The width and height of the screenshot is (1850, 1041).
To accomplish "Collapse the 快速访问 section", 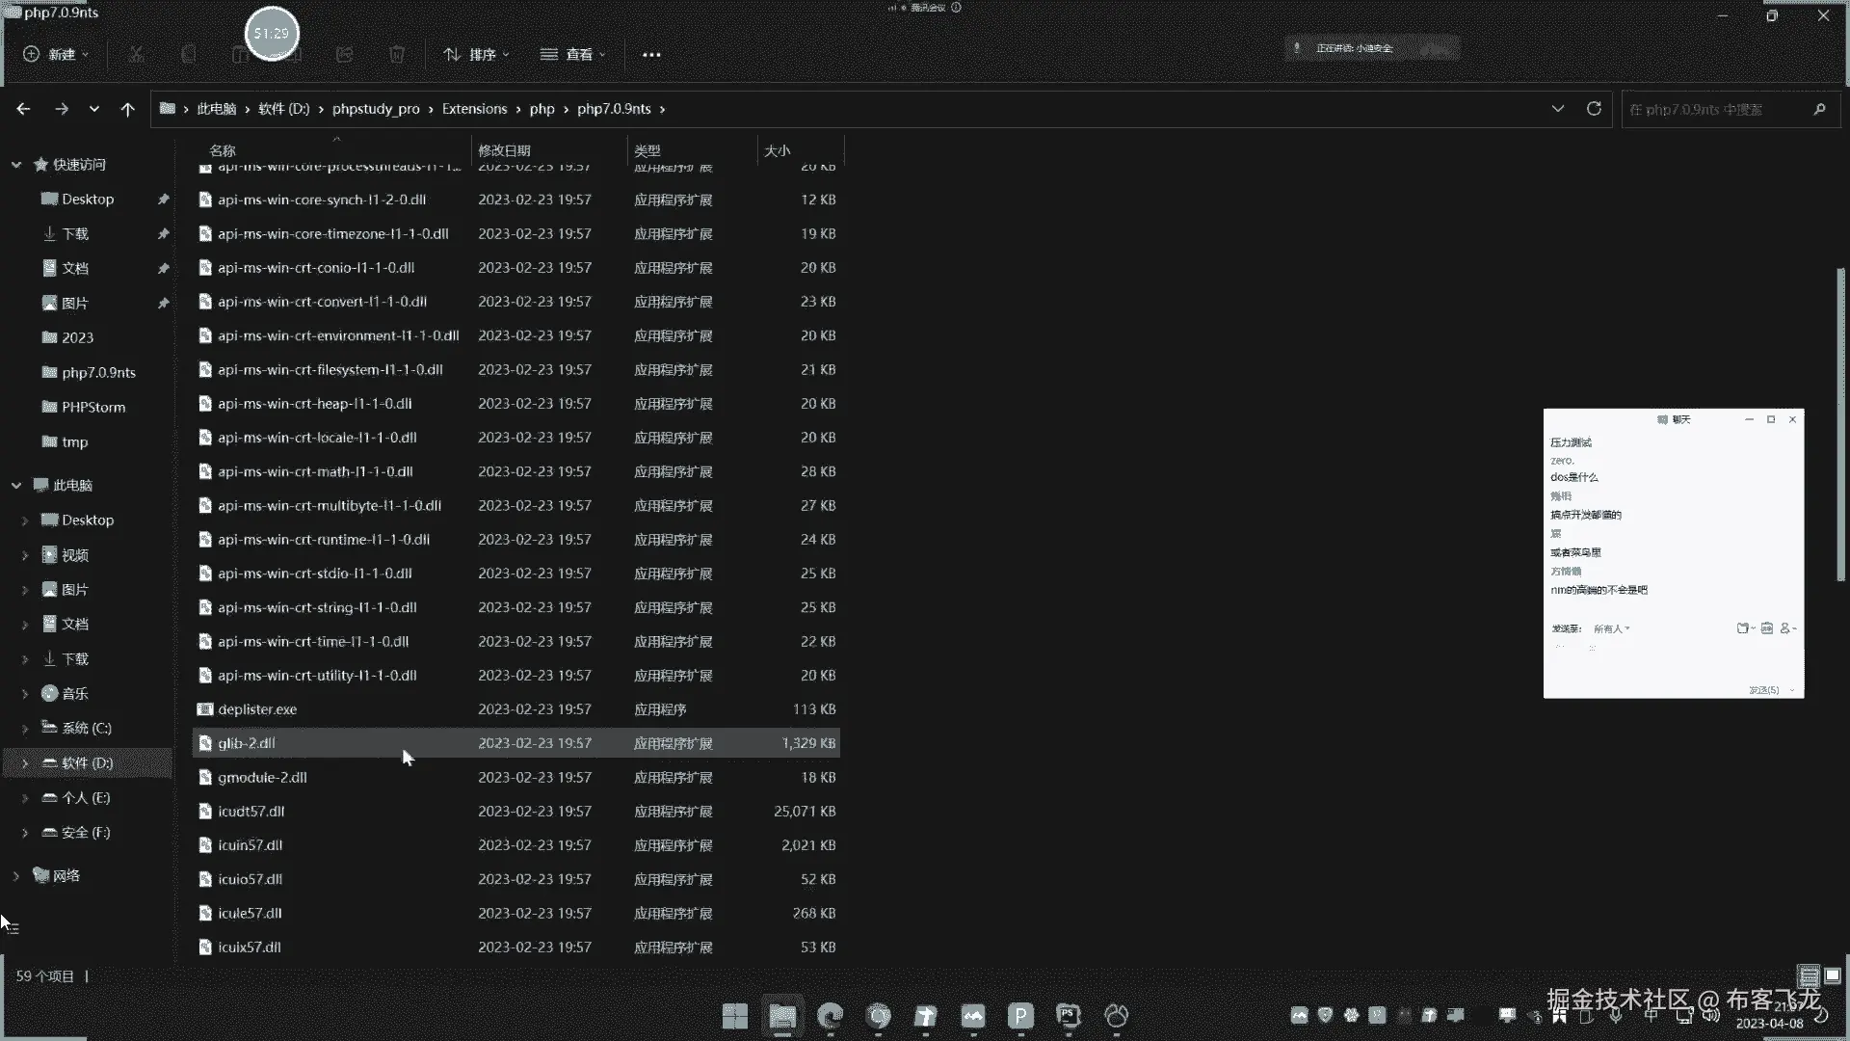I will (x=16, y=165).
